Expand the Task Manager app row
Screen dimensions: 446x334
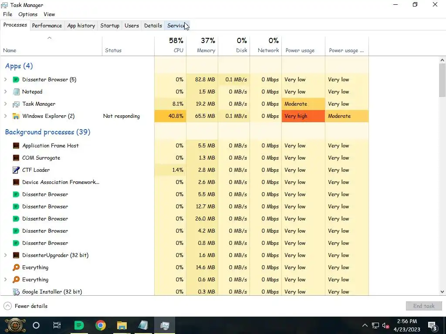coord(5,104)
